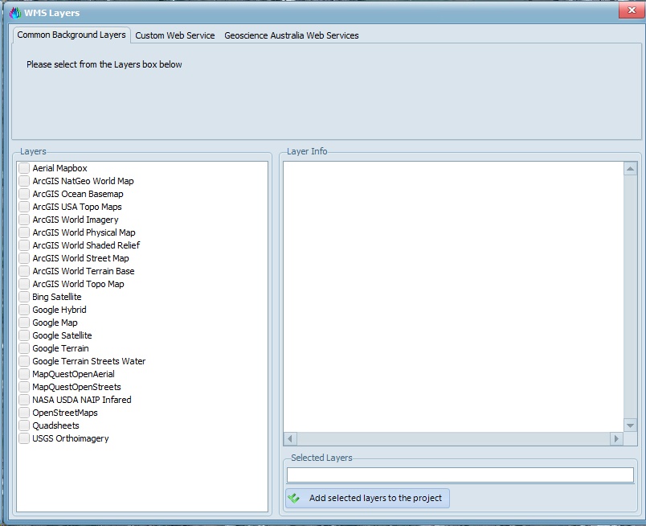646x526 pixels.
Task: Toggle the Google Hybrid checkbox
Action: [24, 310]
